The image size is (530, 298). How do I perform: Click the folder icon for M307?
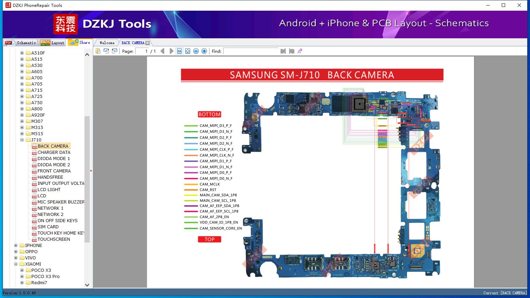(x=28, y=121)
